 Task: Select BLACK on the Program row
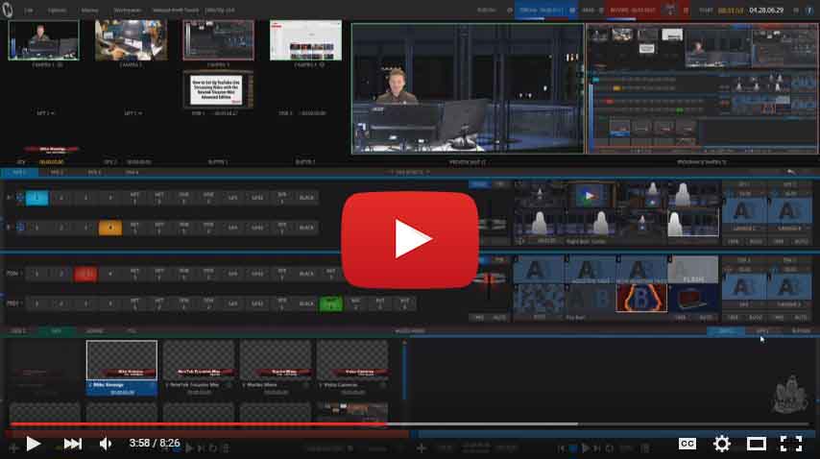[x=306, y=274]
